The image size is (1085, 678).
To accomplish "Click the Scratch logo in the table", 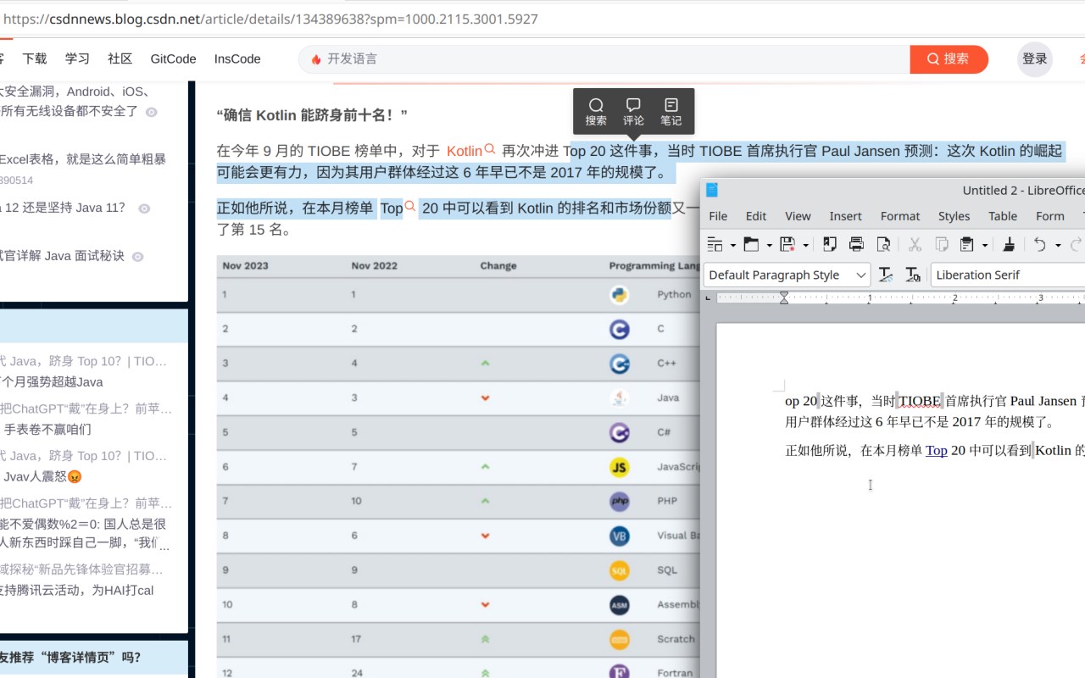I will pyautogui.click(x=620, y=639).
